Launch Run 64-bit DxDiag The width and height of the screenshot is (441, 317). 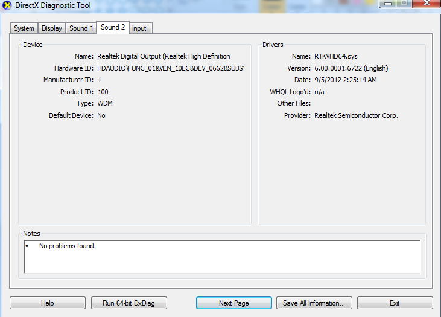click(x=129, y=303)
